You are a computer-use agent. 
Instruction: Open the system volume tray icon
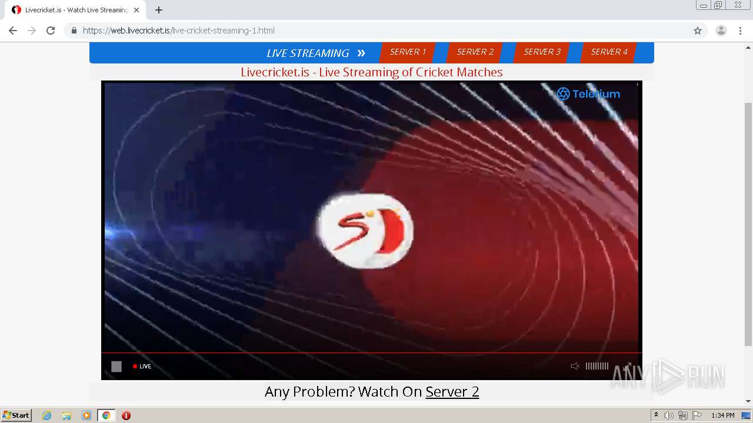[x=669, y=415]
